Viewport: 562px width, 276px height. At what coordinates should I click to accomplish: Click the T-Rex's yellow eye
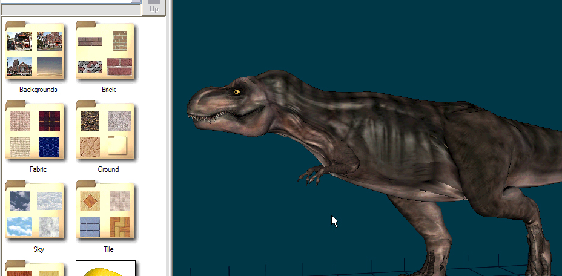236,92
